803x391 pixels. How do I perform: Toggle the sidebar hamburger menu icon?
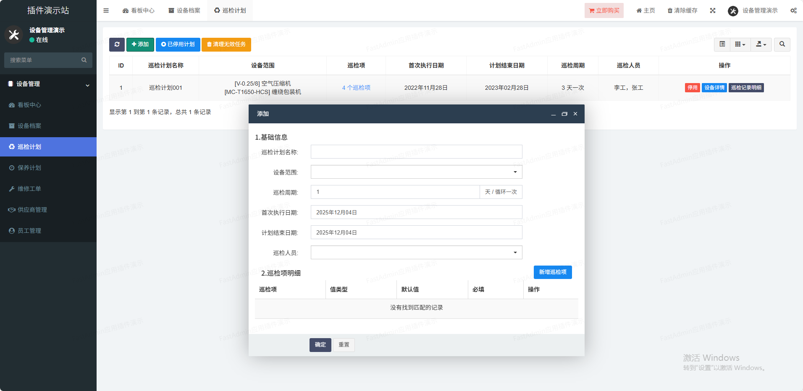click(x=106, y=10)
